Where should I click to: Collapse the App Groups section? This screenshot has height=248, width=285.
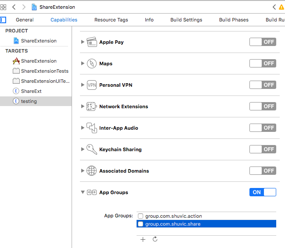tap(83, 192)
